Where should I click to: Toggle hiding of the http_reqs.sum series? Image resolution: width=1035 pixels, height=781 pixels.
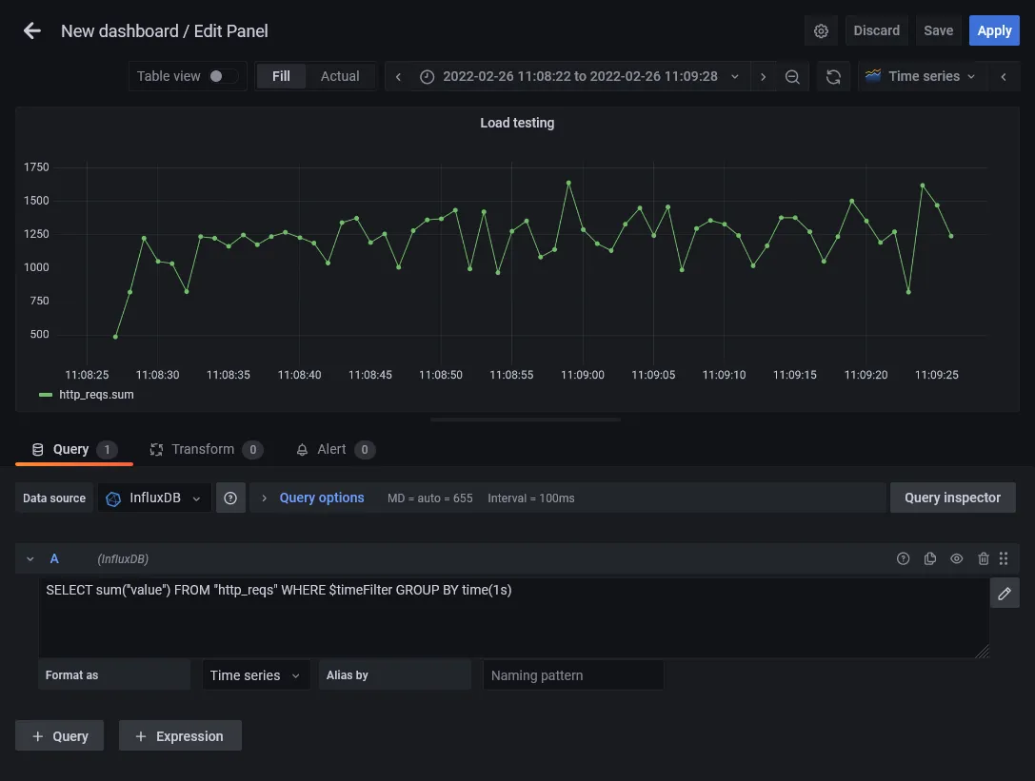(95, 394)
